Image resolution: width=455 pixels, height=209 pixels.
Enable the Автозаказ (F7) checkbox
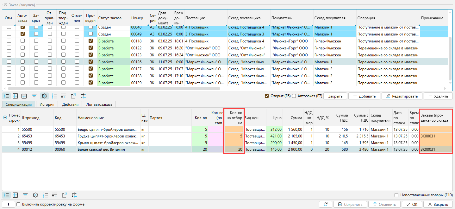294,96
